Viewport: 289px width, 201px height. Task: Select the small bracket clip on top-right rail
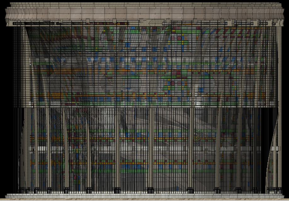click(249, 21)
